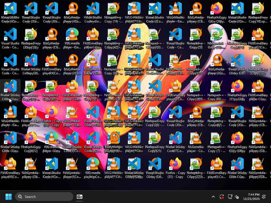This screenshot has width=271, height=203.
Task: Select the Notepad++ Copy (33) desktop shortcut
Action: click(x=31, y=90)
